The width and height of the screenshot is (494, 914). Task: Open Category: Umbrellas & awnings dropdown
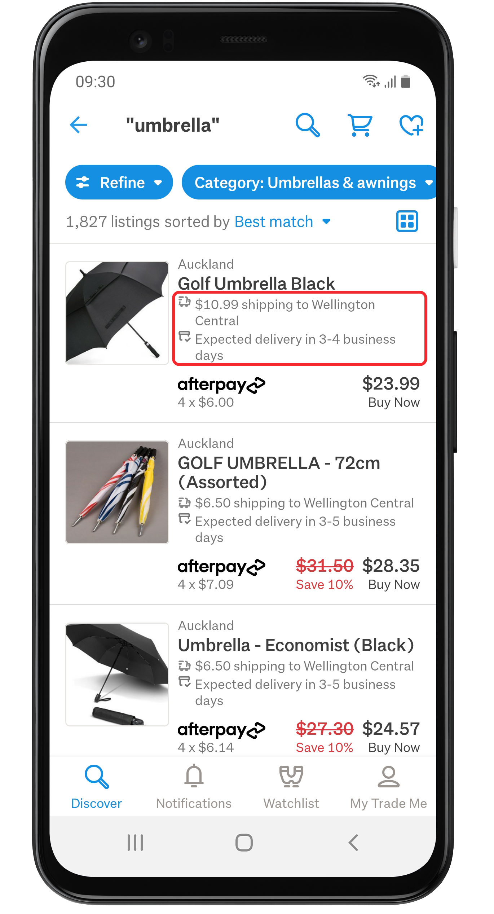309,183
